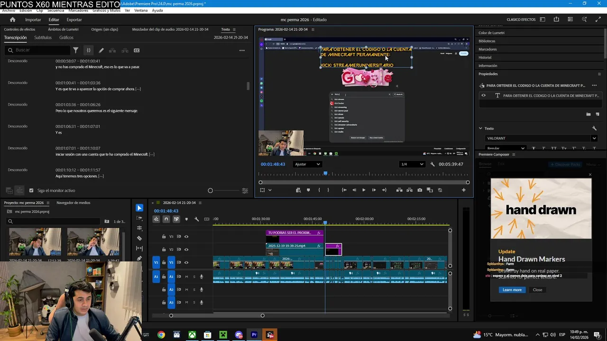Open the Color de Lumetri panel
Image resolution: width=607 pixels, height=341 pixels.
point(491,33)
